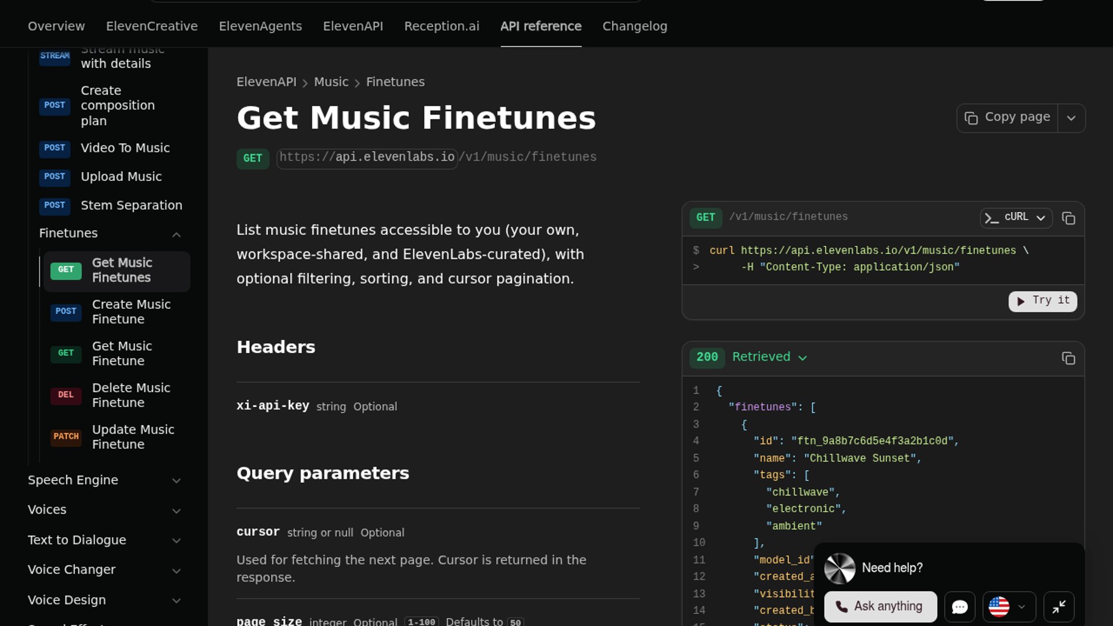Open the language flag dropdown chevron
This screenshot has width=1113, height=626.
click(1021, 607)
